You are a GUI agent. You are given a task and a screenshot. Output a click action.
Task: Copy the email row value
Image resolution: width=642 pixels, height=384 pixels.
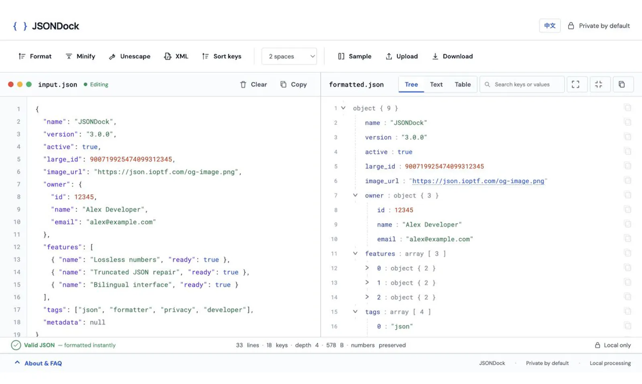(x=628, y=239)
